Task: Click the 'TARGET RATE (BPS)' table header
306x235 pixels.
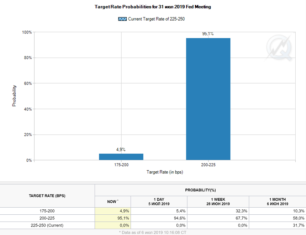Action: [x=47, y=196]
